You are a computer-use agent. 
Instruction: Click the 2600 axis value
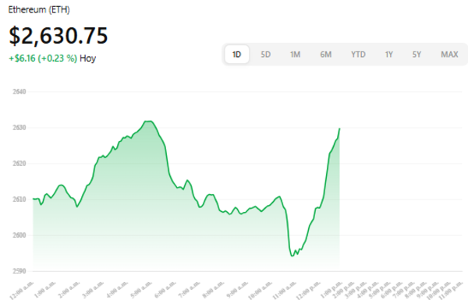(19, 235)
